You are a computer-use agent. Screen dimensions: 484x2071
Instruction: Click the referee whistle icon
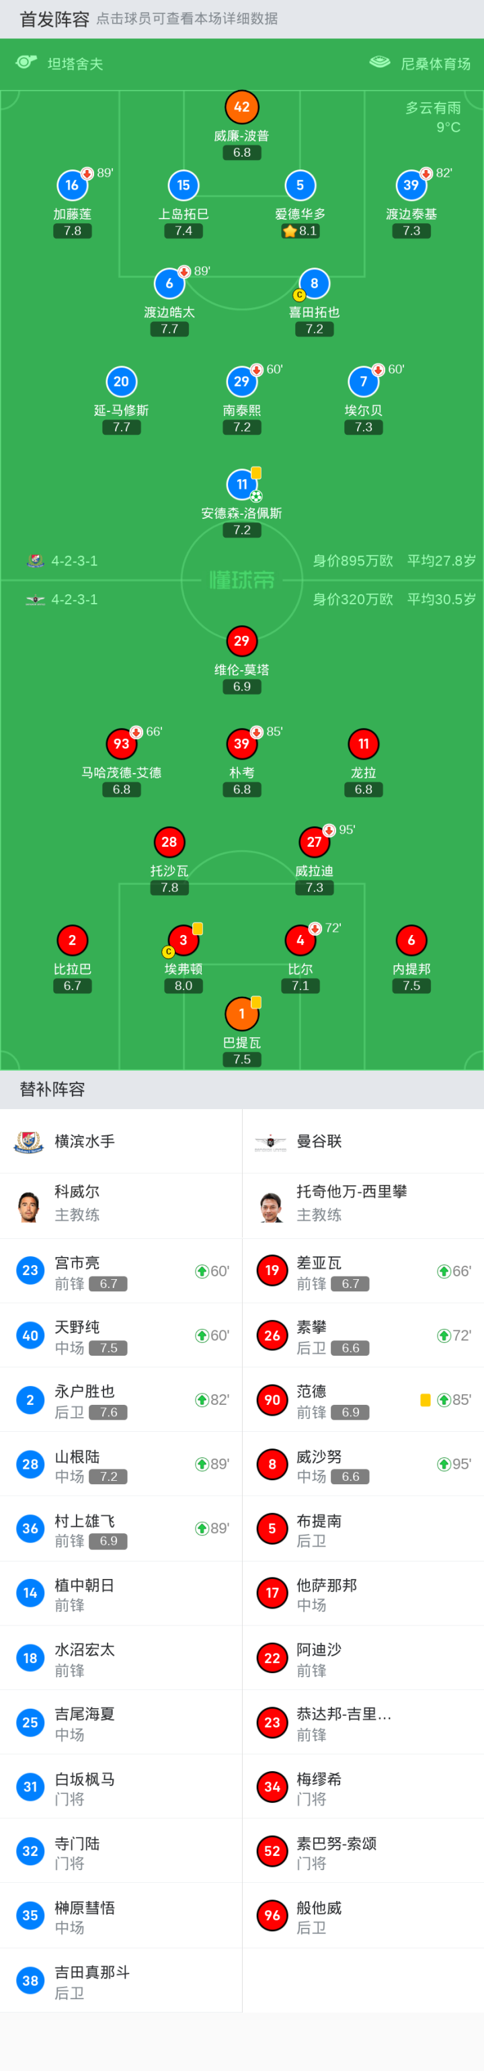pos(26,63)
